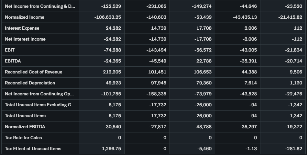Select the Normalized EBITDA row label

tap(25, 127)
